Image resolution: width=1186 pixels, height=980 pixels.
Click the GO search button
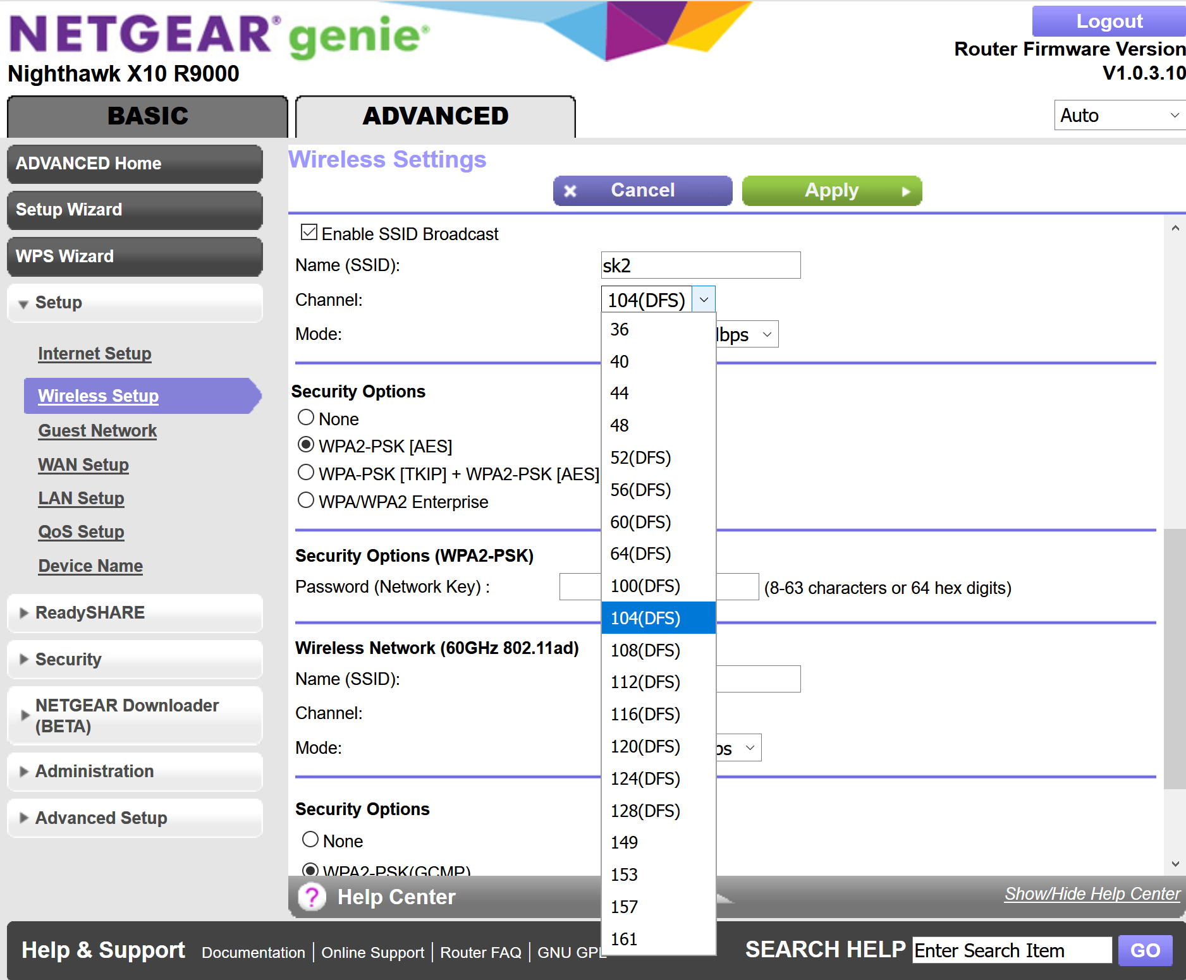coord(1145,950)
